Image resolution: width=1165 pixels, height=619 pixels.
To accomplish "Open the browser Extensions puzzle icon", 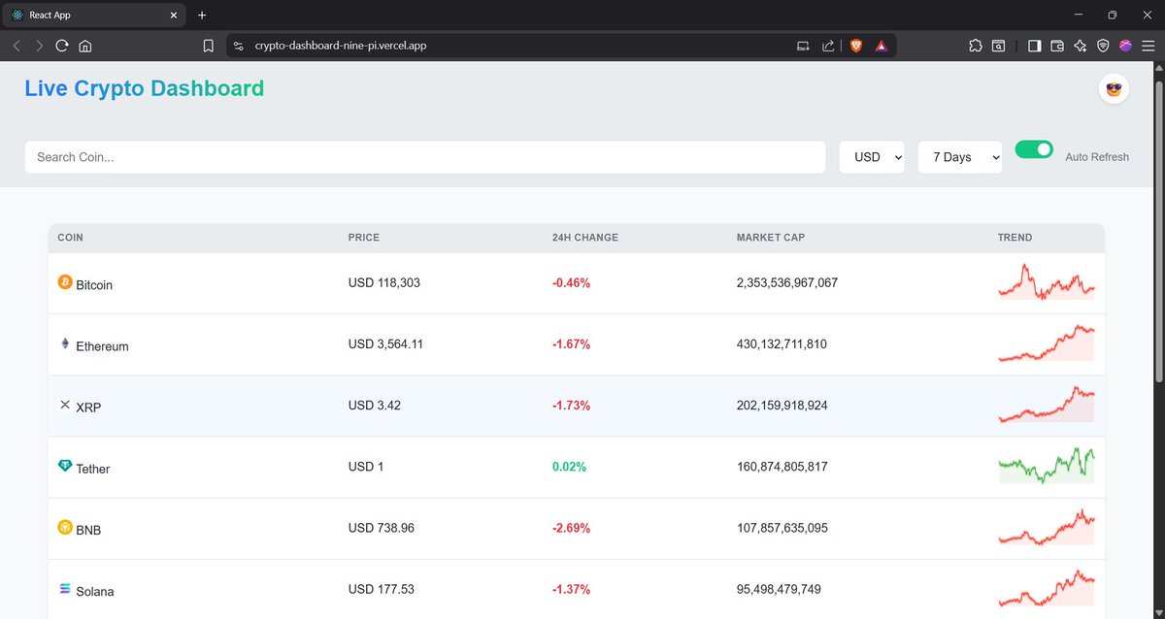I will coord(975,45).
